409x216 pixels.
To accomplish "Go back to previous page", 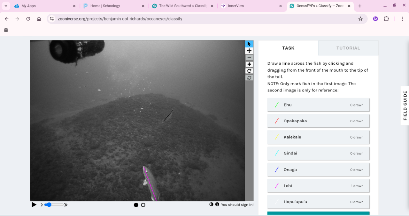I will point(7,19).
